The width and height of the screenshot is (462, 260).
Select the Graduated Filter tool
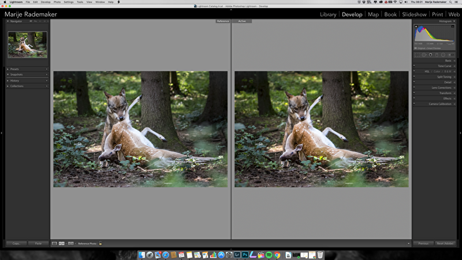(437, 54)
